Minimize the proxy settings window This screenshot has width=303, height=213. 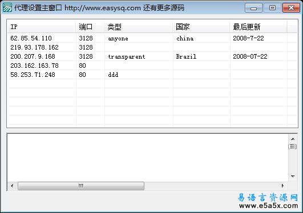(x=253, y=8)
